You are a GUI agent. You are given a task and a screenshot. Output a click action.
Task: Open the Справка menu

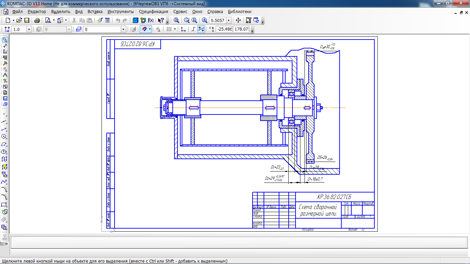coord(215,11)
